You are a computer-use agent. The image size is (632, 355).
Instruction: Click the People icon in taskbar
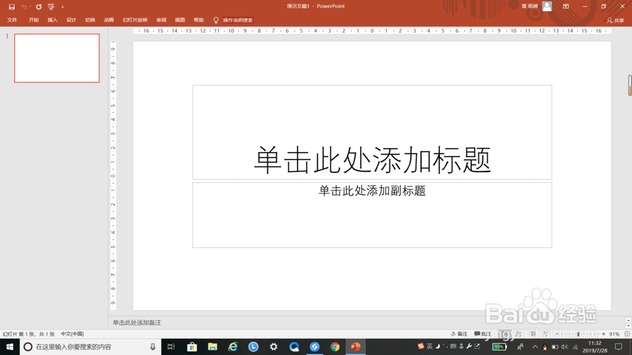point(520,347)
